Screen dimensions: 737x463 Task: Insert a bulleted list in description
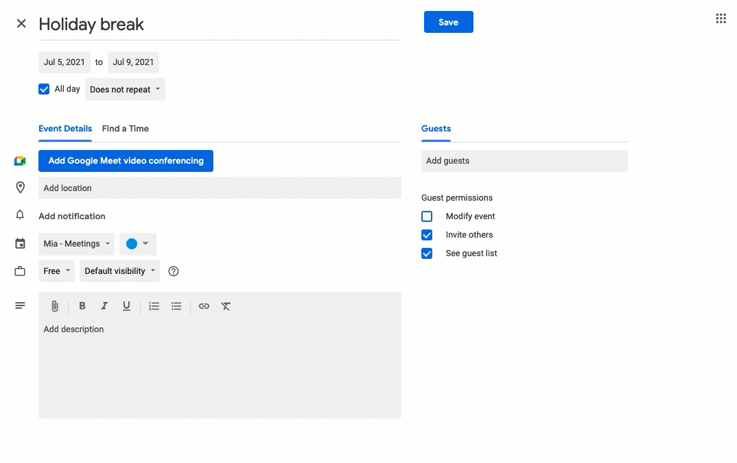tap(176, 306)
